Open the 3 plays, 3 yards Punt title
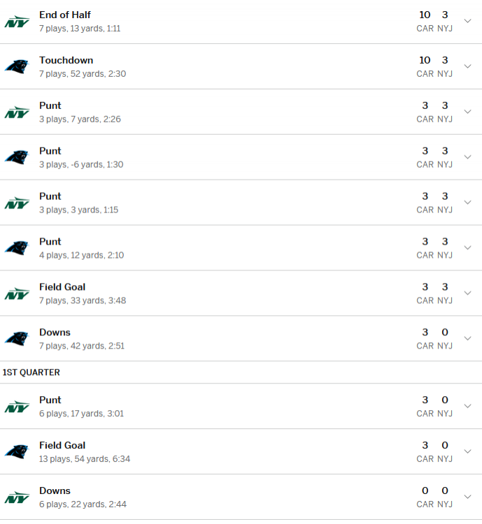This screenshot has width=482, height=524. click(x=50, y=196)
